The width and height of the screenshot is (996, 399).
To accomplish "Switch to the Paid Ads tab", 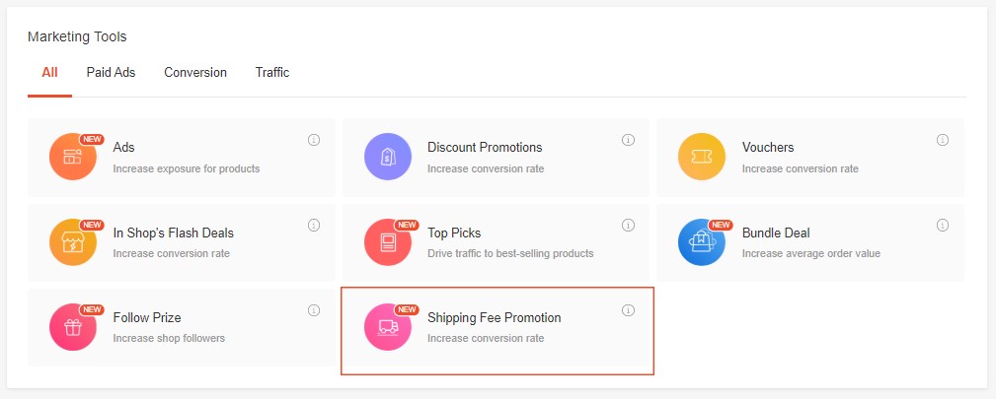I will (x=112, y=72).
